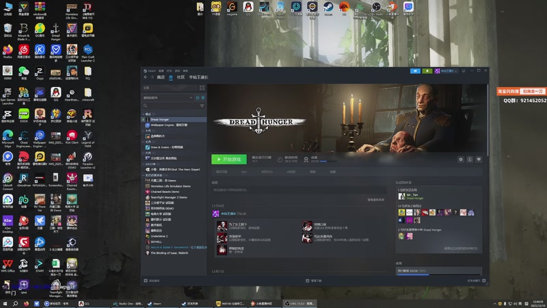Open advanced filter options beside search
This screenshot has height=308, width=547.
click(202, 106)
